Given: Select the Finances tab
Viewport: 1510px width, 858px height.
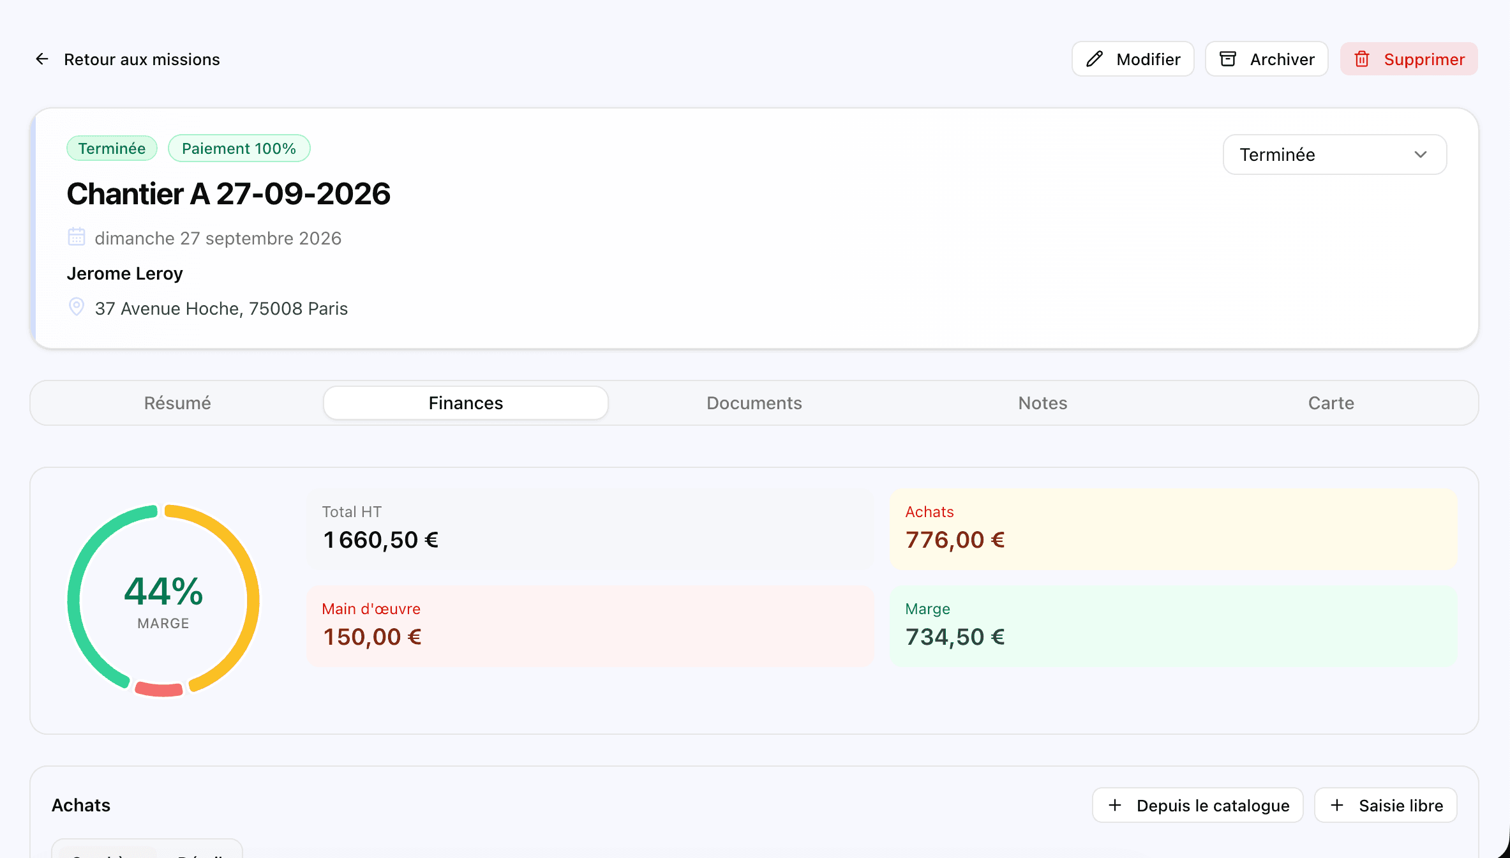Looking at the screenshot, I should click(466, 403).
